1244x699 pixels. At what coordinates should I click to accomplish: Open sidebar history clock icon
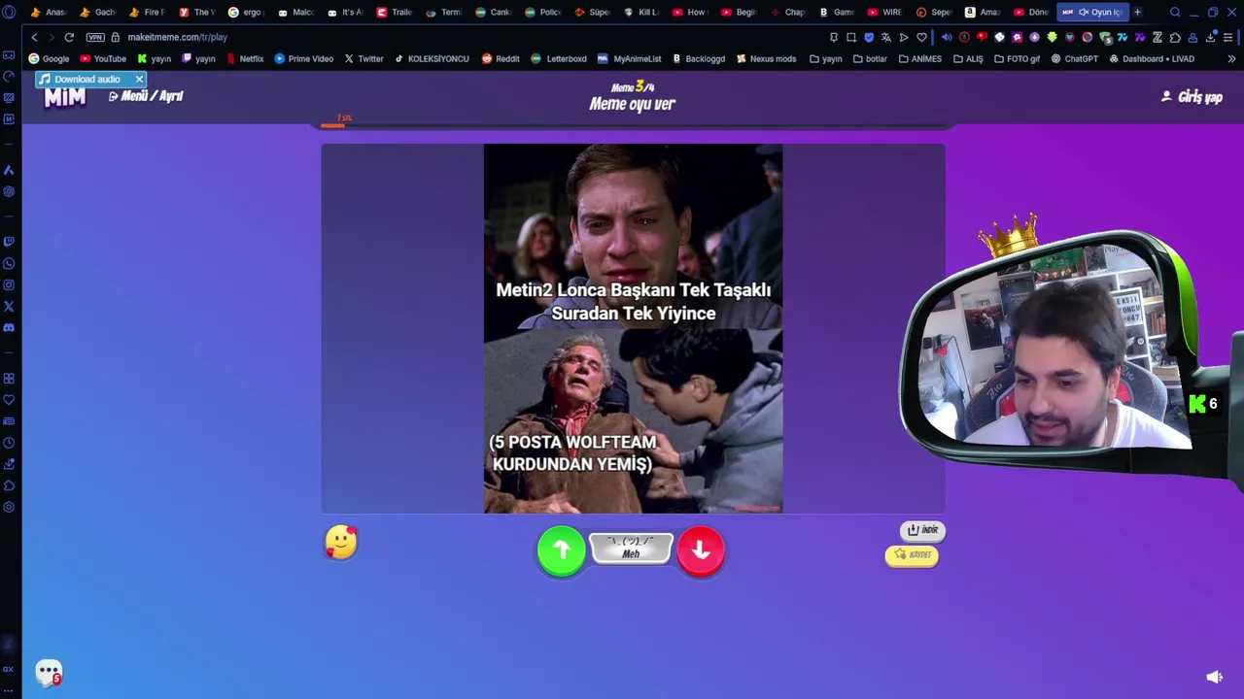[9, 443]
